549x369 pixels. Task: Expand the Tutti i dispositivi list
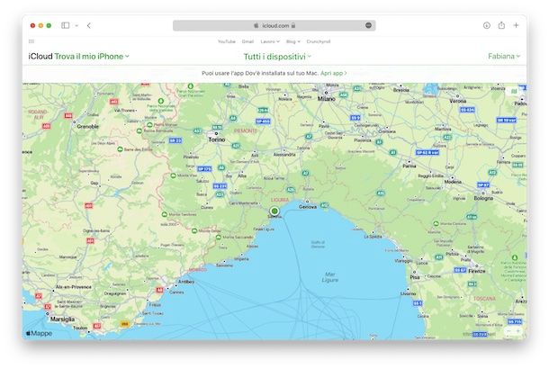[277, 57]
